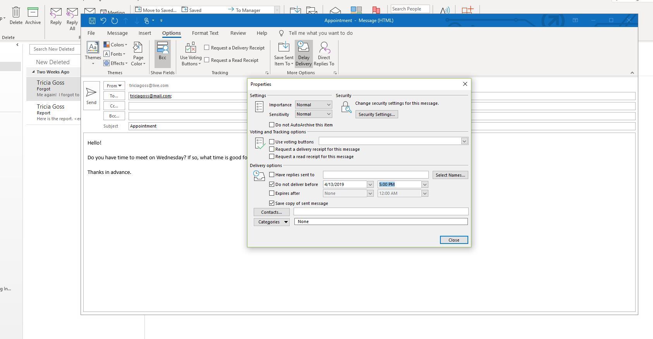
Task: Collapse Two Weeks Ago group
Action: [33, 72]
